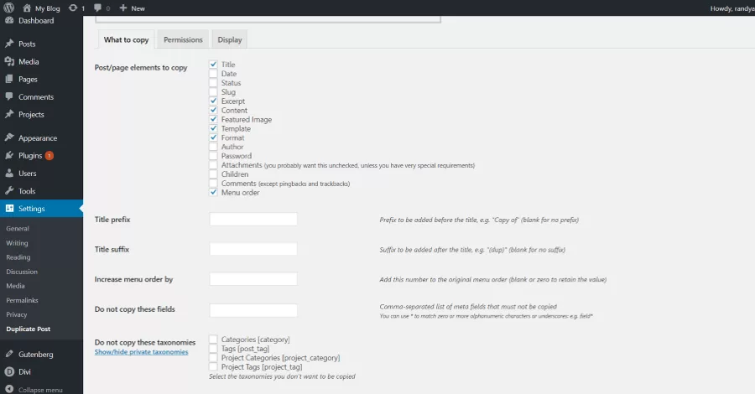Click into the Title suffix field
This screenshot has height=394, width=755.
pyautogui.click(x=253, y=249)
